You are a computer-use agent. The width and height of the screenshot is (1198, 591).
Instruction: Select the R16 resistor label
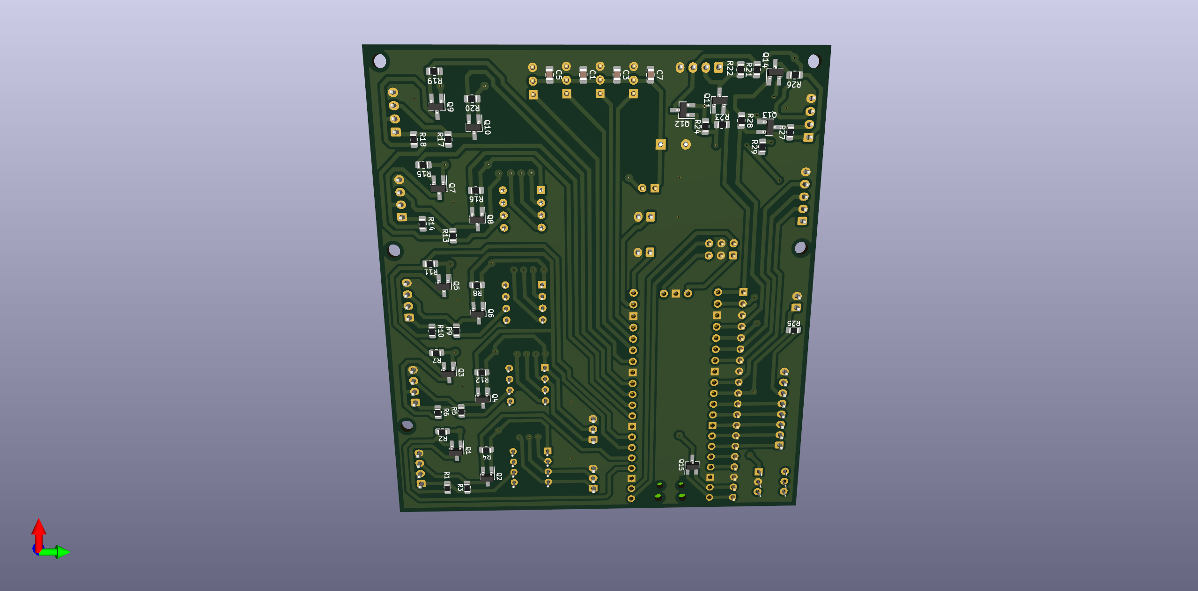tap(476, 199)
